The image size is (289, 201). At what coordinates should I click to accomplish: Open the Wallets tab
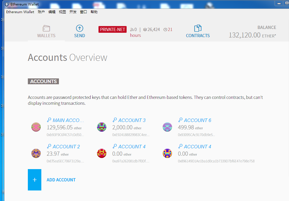(46, 31)
